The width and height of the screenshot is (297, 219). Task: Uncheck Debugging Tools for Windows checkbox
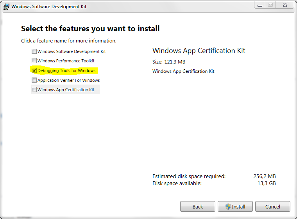34,71
